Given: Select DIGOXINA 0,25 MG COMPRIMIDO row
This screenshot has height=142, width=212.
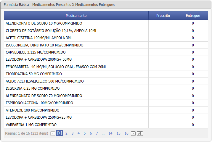Looking at the screenshot, I should click(x=106, y=88).
